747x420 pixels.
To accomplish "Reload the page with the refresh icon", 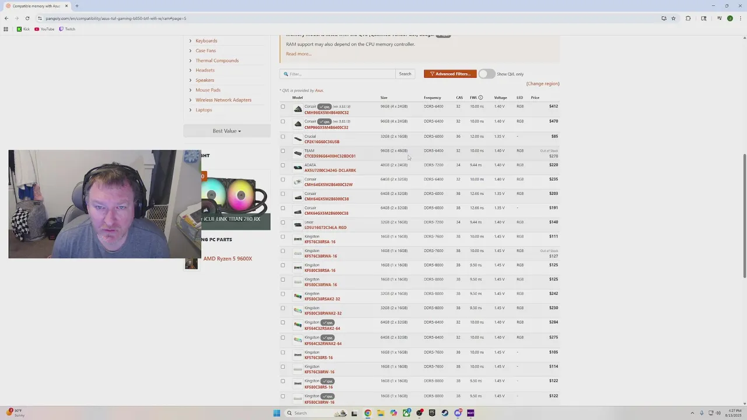I will coord(27,18).
